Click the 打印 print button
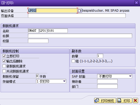This screenshot has width=140, height=105. (x=124, y=100)
